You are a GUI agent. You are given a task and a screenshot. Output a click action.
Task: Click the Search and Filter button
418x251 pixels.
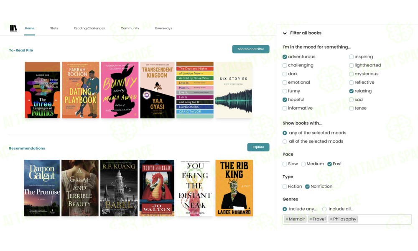tap(250, 49)
